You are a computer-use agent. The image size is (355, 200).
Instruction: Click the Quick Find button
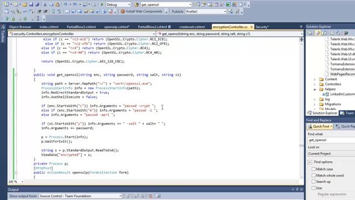pos(319,126)
